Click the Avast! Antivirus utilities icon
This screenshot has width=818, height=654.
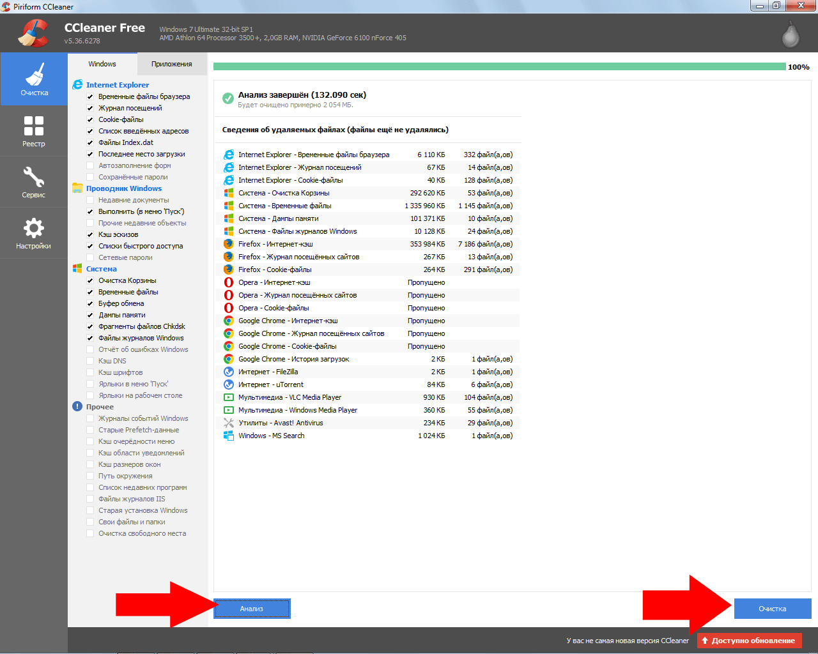click(x=229, y=423)
